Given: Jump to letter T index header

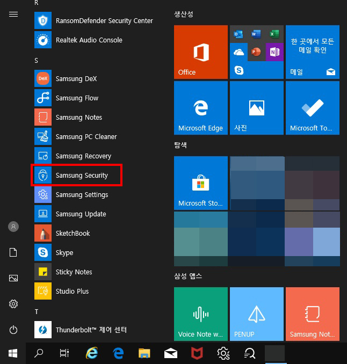Looking at the screenshot, I should pyautogui.click(x=36, y=311).
